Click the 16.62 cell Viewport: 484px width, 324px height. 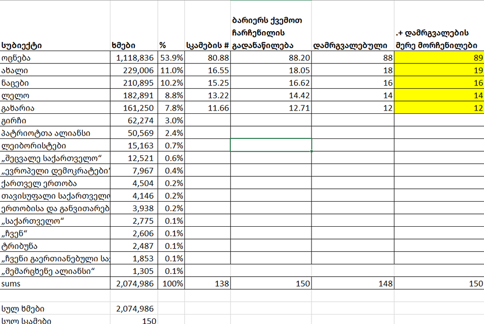[271, 83]
